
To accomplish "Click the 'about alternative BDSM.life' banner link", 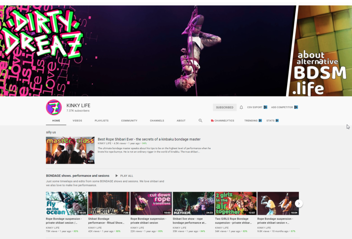I will click(320, 73).
